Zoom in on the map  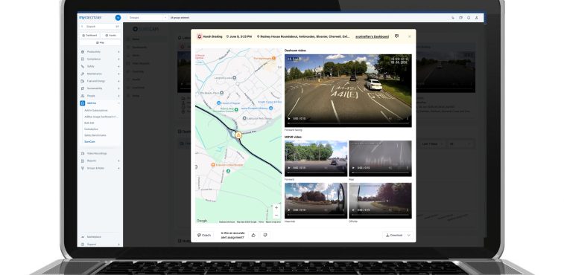point(276,207)
